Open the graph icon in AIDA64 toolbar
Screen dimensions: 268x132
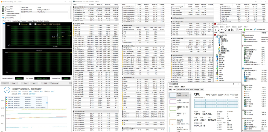(x=232, y=30)
